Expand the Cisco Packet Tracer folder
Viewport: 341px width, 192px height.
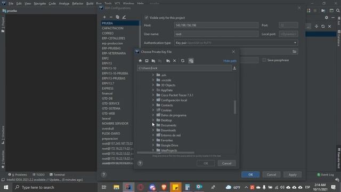tap(153, 95)
